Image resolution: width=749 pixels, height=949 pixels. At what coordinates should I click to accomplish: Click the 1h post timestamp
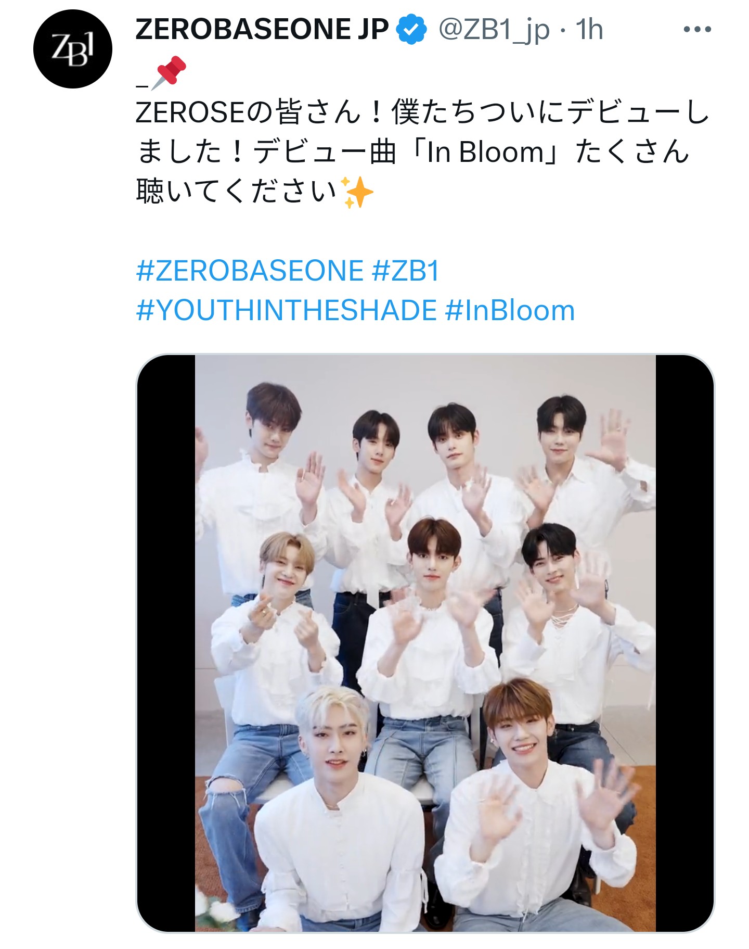589,30
